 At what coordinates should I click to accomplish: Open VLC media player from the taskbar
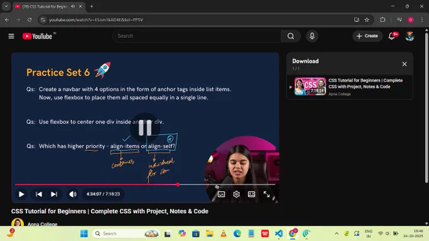[x=223, y=233]
